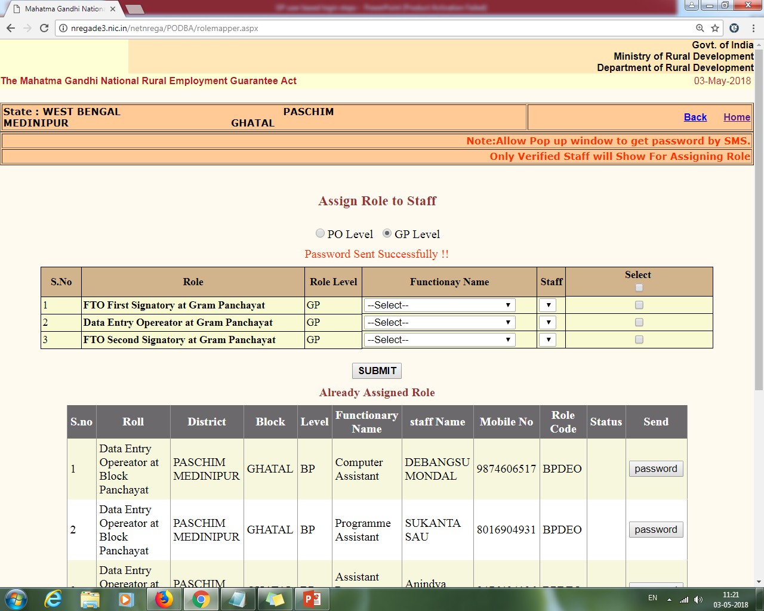Open the zoom magnifier icon in address bar
Viewport: 764px width, 611px height.
[700, 28]
